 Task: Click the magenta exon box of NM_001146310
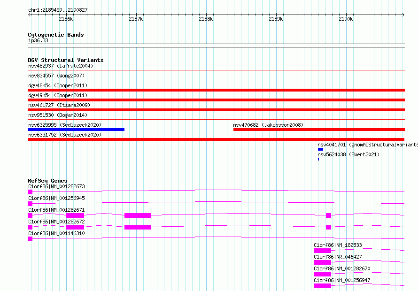(30, 239)
